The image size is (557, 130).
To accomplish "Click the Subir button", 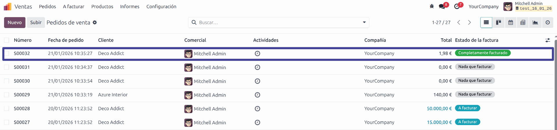I will click(x=36, y=23).
